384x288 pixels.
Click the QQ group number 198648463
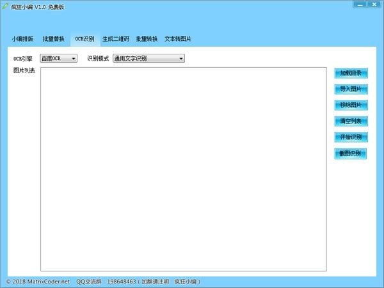coord(121,282)
